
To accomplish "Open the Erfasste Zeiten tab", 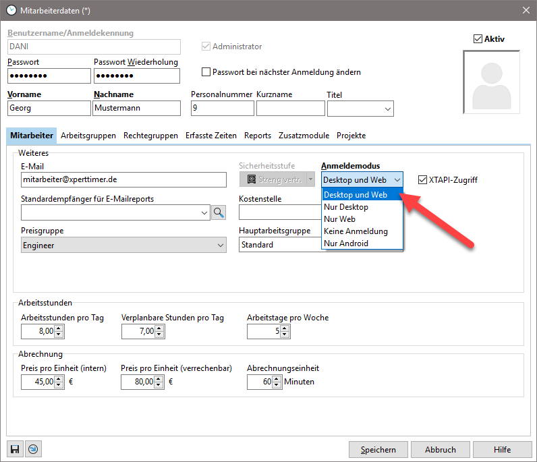I will click(211, 136).
